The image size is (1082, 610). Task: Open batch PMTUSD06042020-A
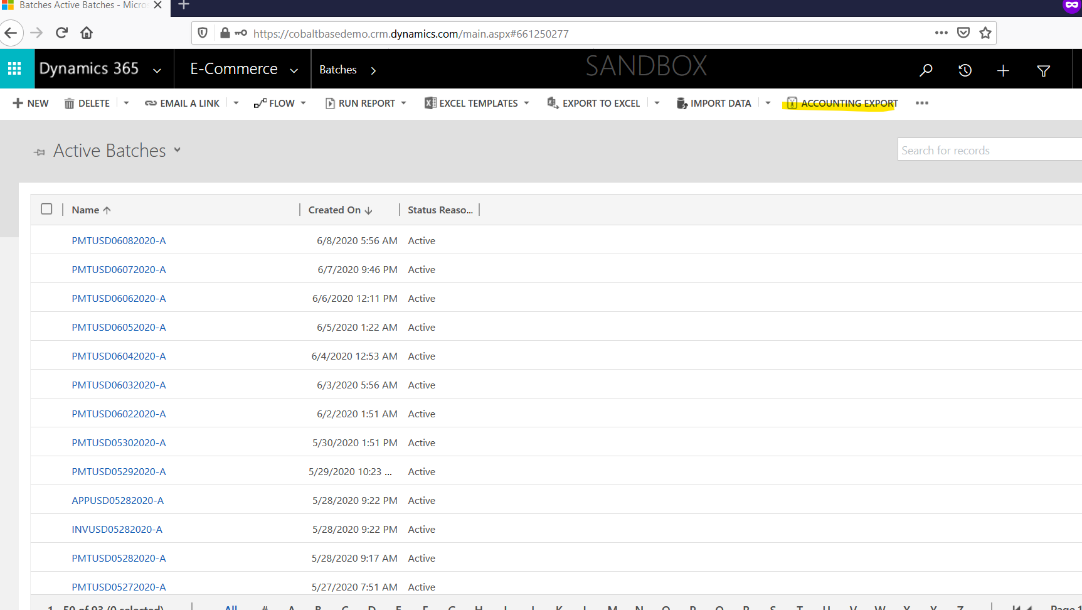tap(119, 356)
